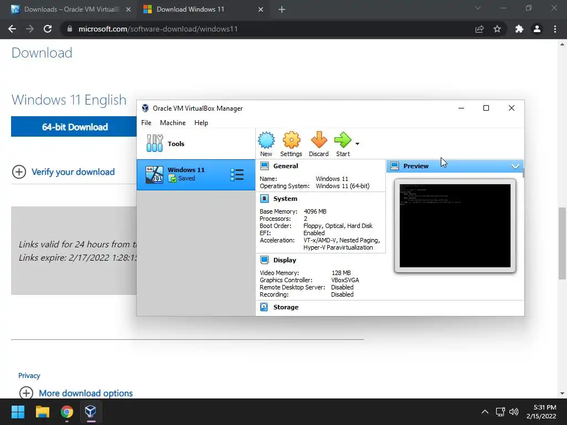The width and height of the screenshot is (567, 425).
Task: Open the File menu in VirtualBox
Action: (146, 122)
